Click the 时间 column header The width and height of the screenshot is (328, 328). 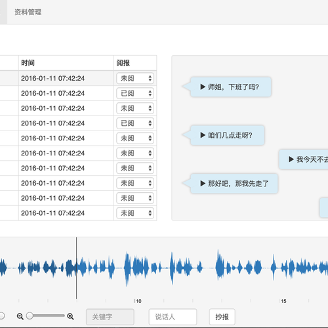click(28, 63)
